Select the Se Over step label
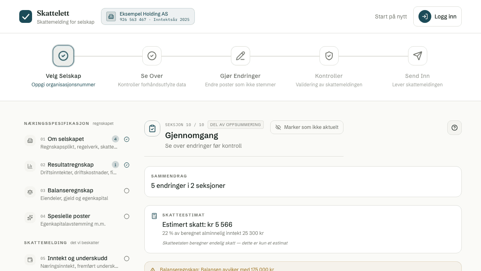The width and height of the screenshot is (481, 271). (152, 76)
